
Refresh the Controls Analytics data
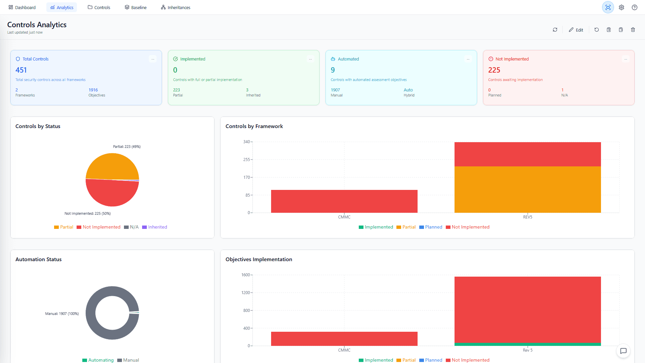[x=555, y=30]
